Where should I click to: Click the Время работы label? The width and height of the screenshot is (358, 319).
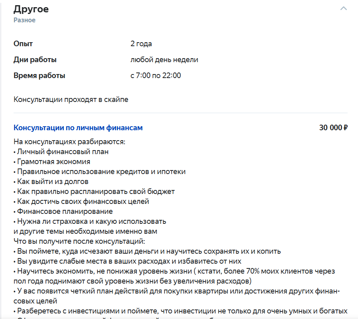coord(40,75)
